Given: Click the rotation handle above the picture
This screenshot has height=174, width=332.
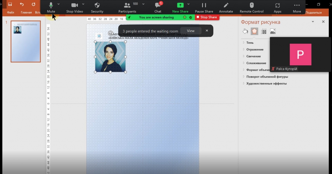Looking at the screenshot, I should coord(110,33).
